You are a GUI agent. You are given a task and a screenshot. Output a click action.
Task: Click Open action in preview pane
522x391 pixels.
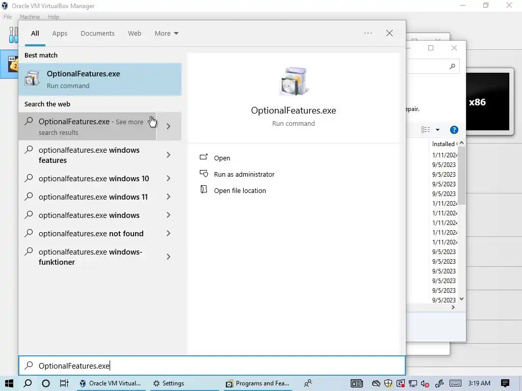(222, 158)
